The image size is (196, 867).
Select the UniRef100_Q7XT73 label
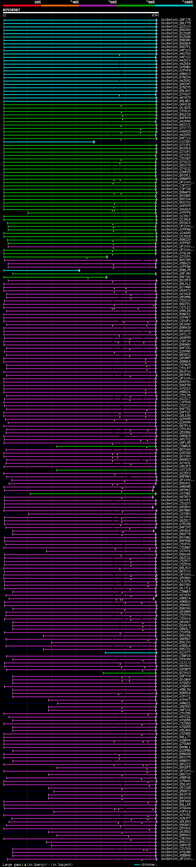coord(176,128)
